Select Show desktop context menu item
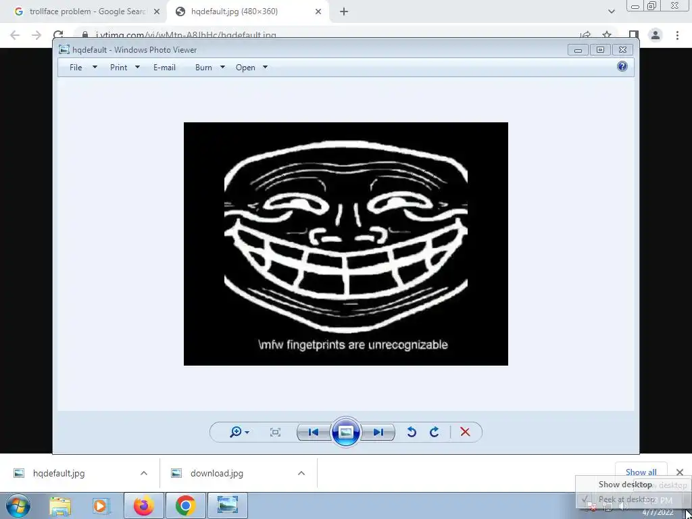This screenshot has height=519, width=692. [x=625, y=484]
